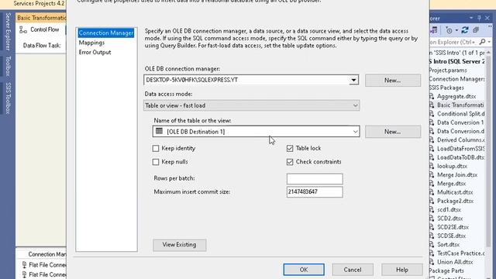Select Conditional Split package in Solution Explorer
The width and height of the screenshot is (496, 279).
[x=460, y=114]
